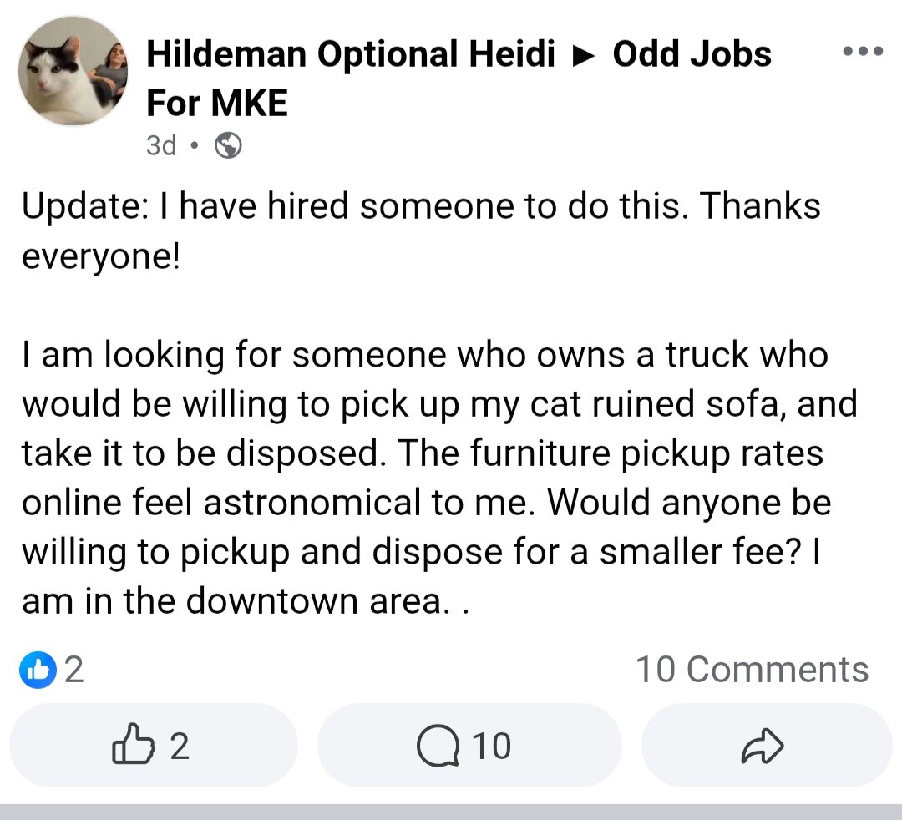Viewport: 902px width, 820px height.
Task: Open Hildeman Optional Heidi's profile name
Action: pos(350,55)
